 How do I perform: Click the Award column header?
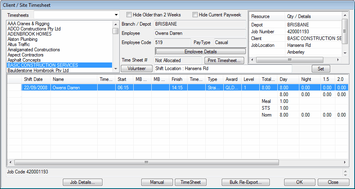(x=231, y=79)
